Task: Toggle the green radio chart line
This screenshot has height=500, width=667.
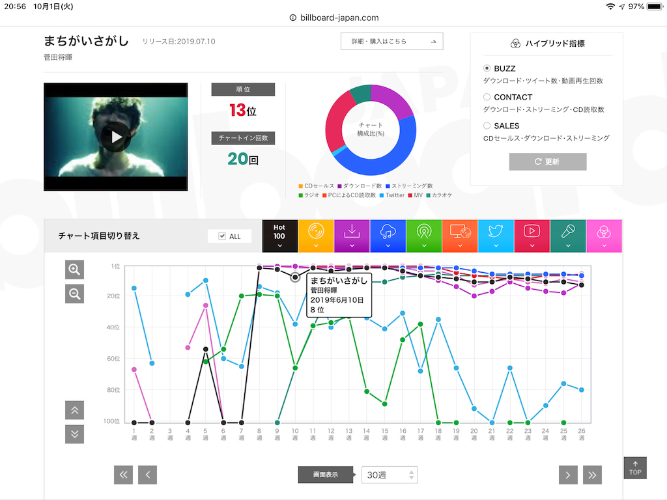Action: click(x=424, y=236)
